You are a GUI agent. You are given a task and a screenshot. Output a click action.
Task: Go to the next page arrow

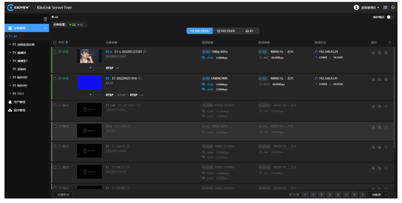[x=362, y=195]
